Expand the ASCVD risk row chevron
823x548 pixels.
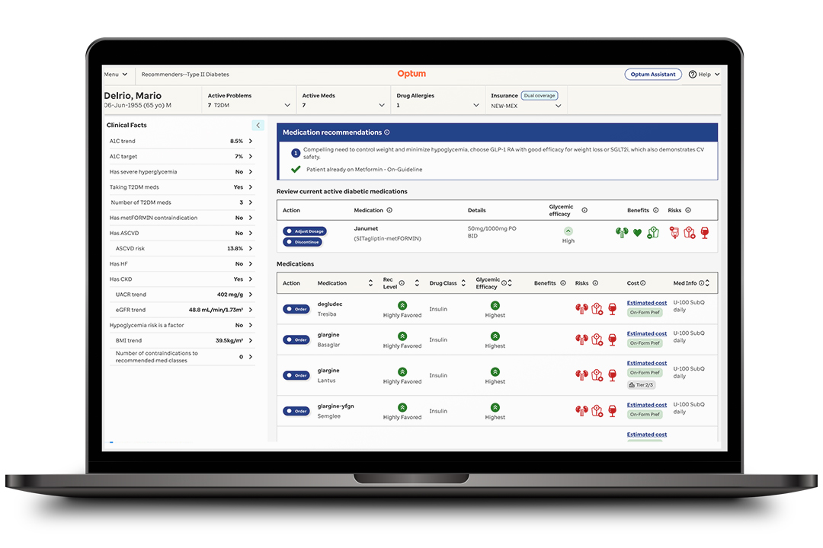[x=251, y=249]
